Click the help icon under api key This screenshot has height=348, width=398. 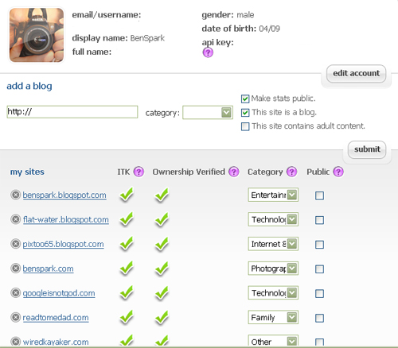208,52
